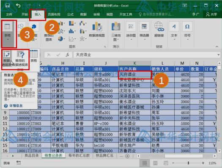Click the 共享 share button

point(211,14)
